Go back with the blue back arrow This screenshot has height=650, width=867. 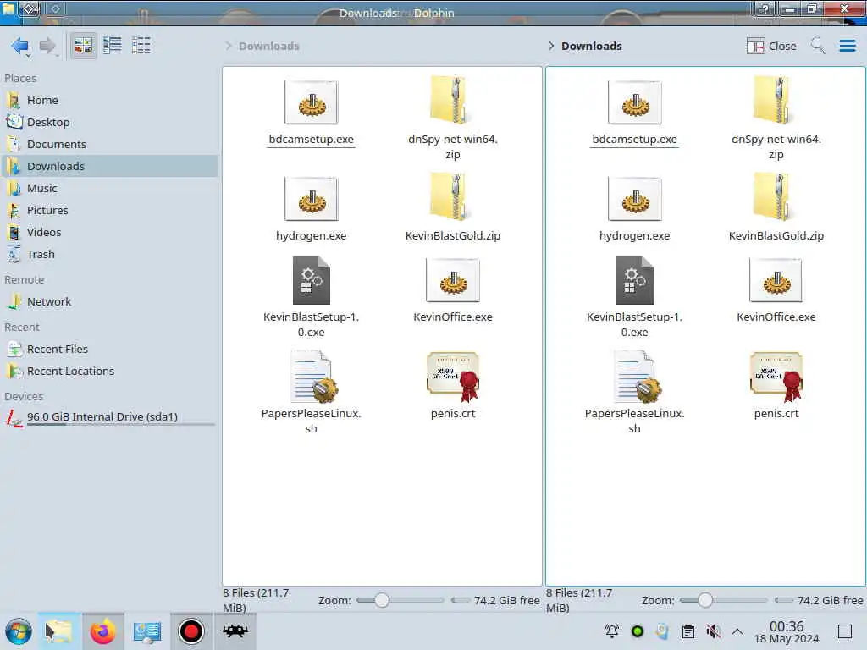click(x=20, y=46)
